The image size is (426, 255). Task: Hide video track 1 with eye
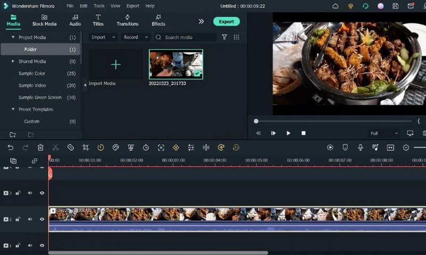(x=42, y=245)
